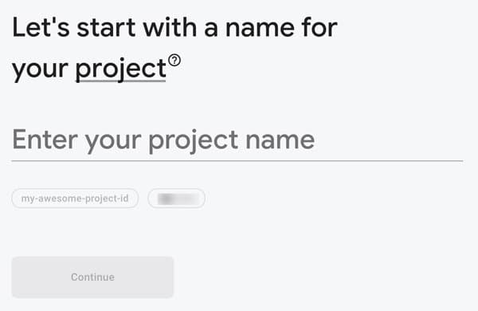
Task: Click the word "project" in the heading
Action: coord(121,69)
